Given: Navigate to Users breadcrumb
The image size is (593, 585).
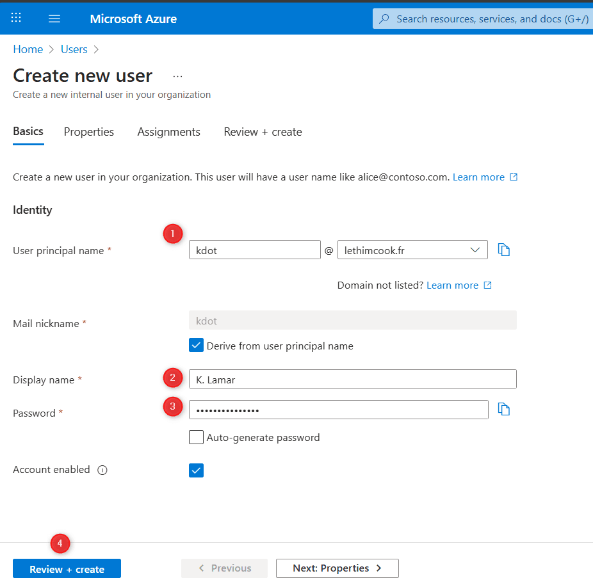Looking at the screenshot, I should coord(74,49).
